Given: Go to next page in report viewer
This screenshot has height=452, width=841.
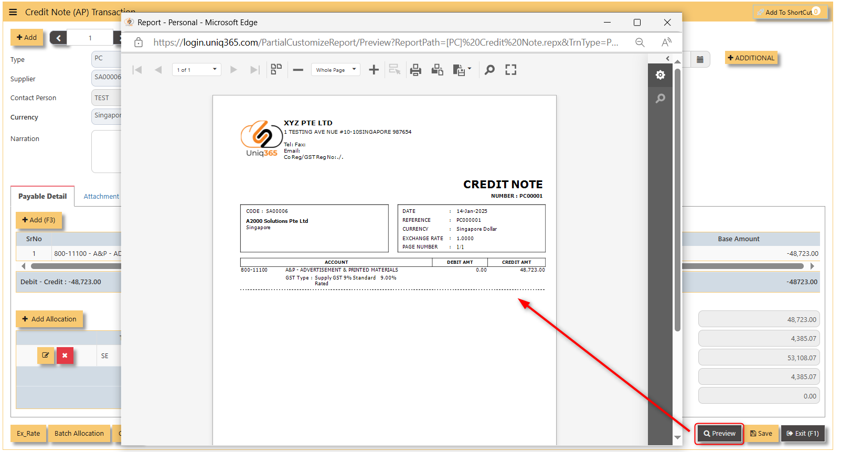Looking at the screenshot, I should pos(234,70).
